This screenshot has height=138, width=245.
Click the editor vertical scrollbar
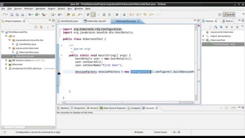tap(196, 62)
